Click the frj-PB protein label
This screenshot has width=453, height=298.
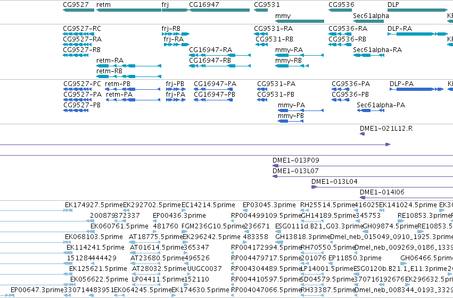[175, 84]
